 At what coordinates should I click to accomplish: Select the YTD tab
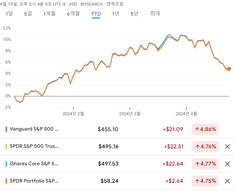coord(96,13)
